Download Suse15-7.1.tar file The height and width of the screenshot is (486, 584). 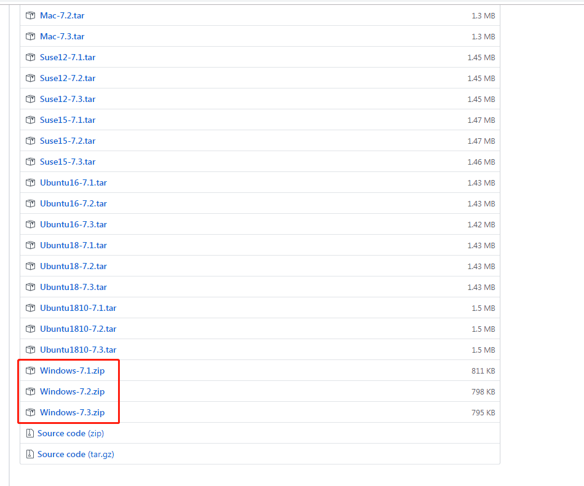click(68, 120)
